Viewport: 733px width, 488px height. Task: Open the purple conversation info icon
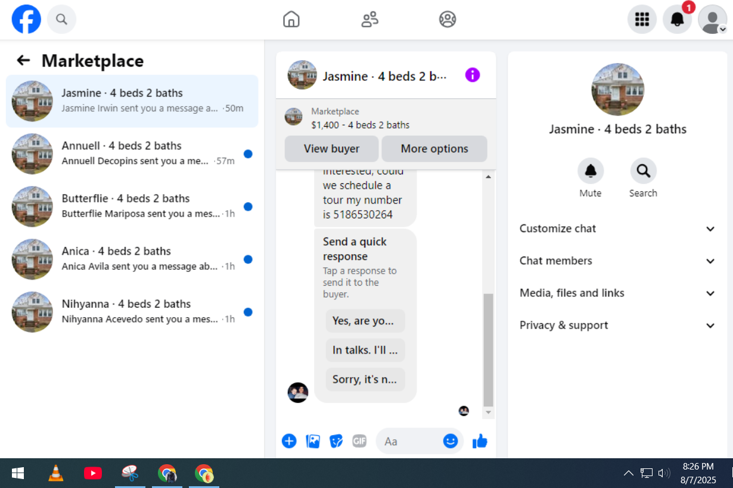(473, 75)
